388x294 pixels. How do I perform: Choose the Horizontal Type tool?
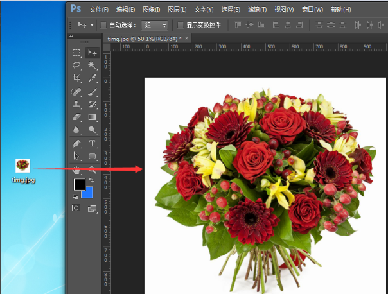click(93, 144)
